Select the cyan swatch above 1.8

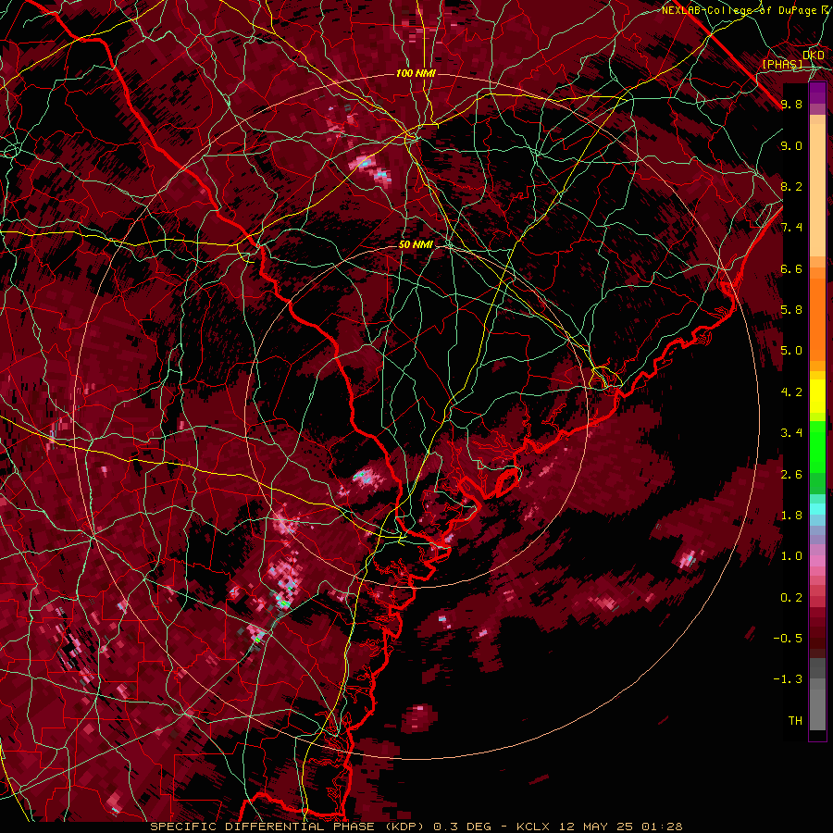(817, 509)
